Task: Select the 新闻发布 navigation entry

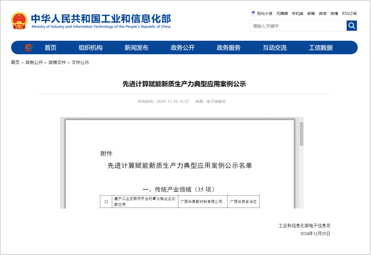Action: click(136, 48)
